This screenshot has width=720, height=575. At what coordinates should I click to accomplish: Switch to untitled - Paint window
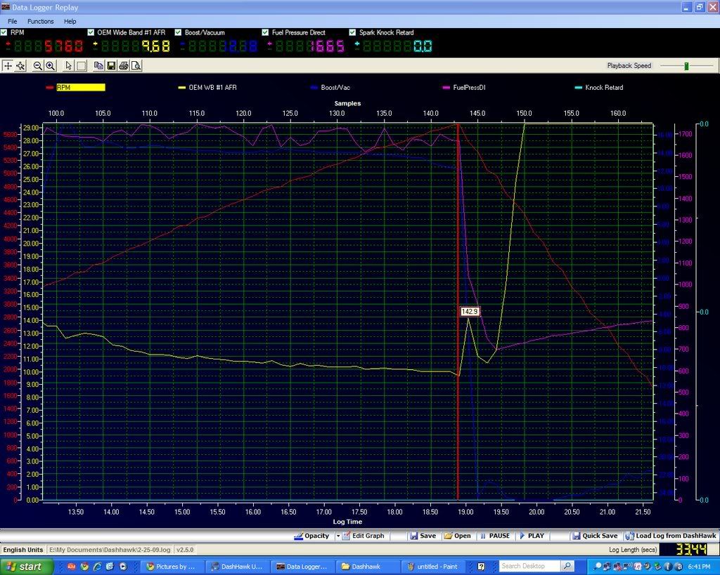pos(432,567)
